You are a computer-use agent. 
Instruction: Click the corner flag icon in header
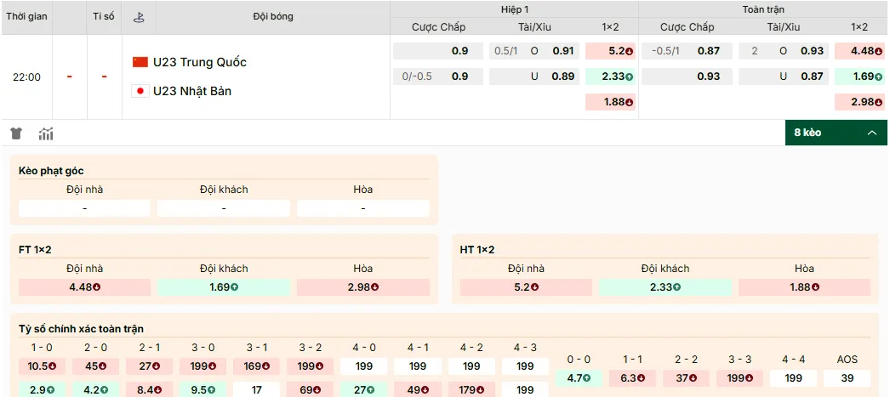tap(139, 17)
